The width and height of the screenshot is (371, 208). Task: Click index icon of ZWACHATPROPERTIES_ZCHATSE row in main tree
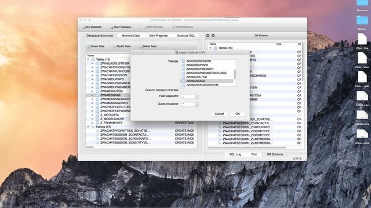97,131
